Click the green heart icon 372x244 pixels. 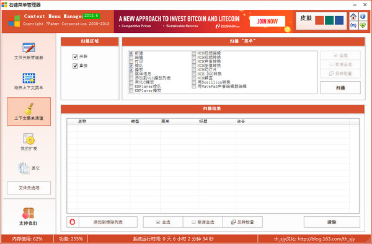click(x=363, y=25)
